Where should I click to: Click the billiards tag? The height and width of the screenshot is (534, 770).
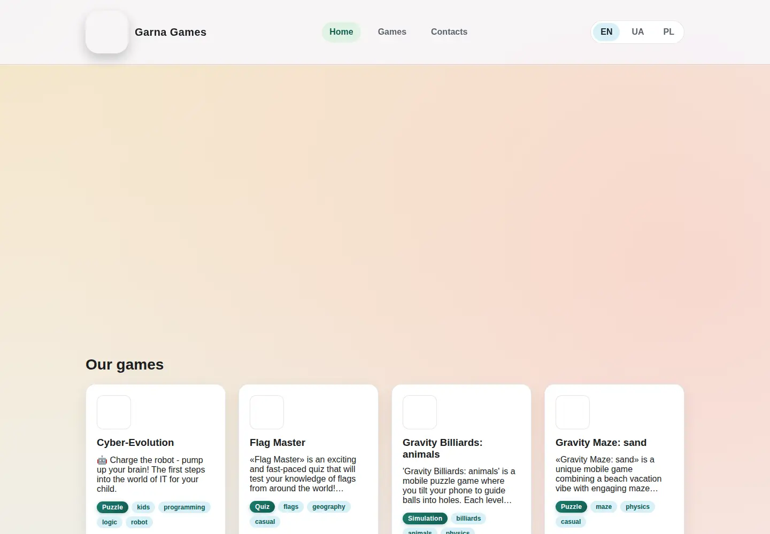[x=468, y=519]
